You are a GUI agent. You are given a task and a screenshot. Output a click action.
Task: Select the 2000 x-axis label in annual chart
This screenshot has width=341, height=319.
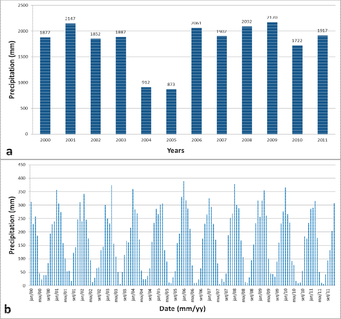tap(45, 140)
